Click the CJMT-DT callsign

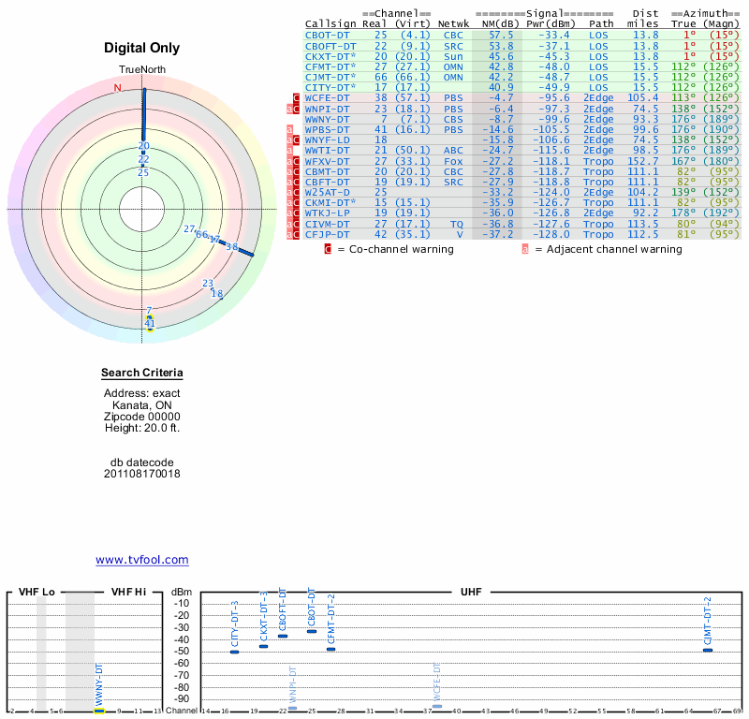(x=330, y=78)
